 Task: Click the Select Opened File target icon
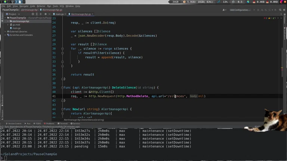point(33,14)
